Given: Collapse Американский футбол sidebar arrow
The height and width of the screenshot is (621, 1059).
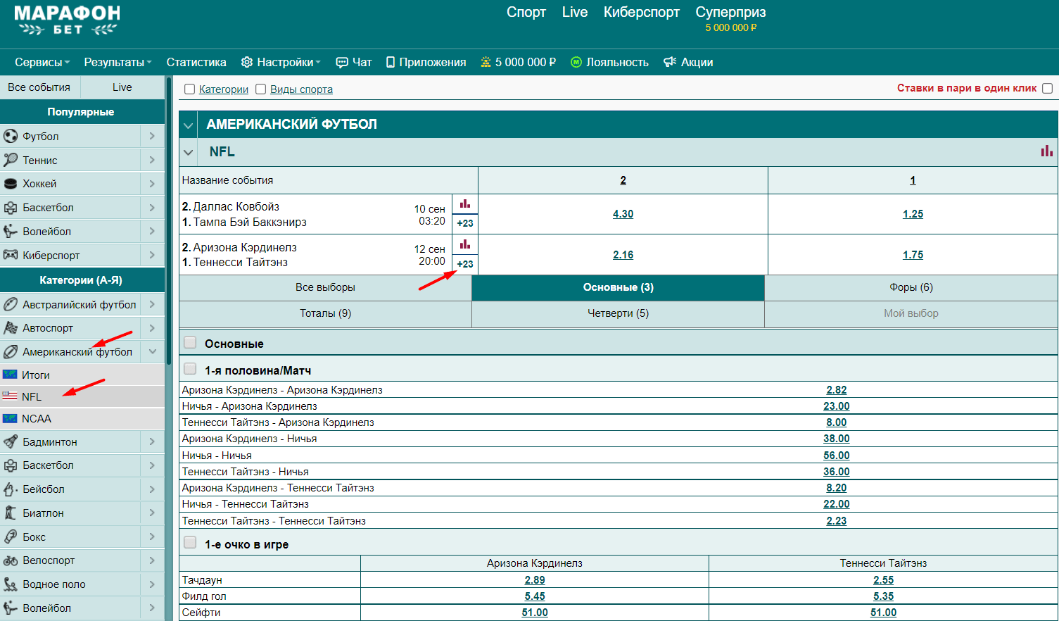Looking at the screenshot, I should coord(152,351).
